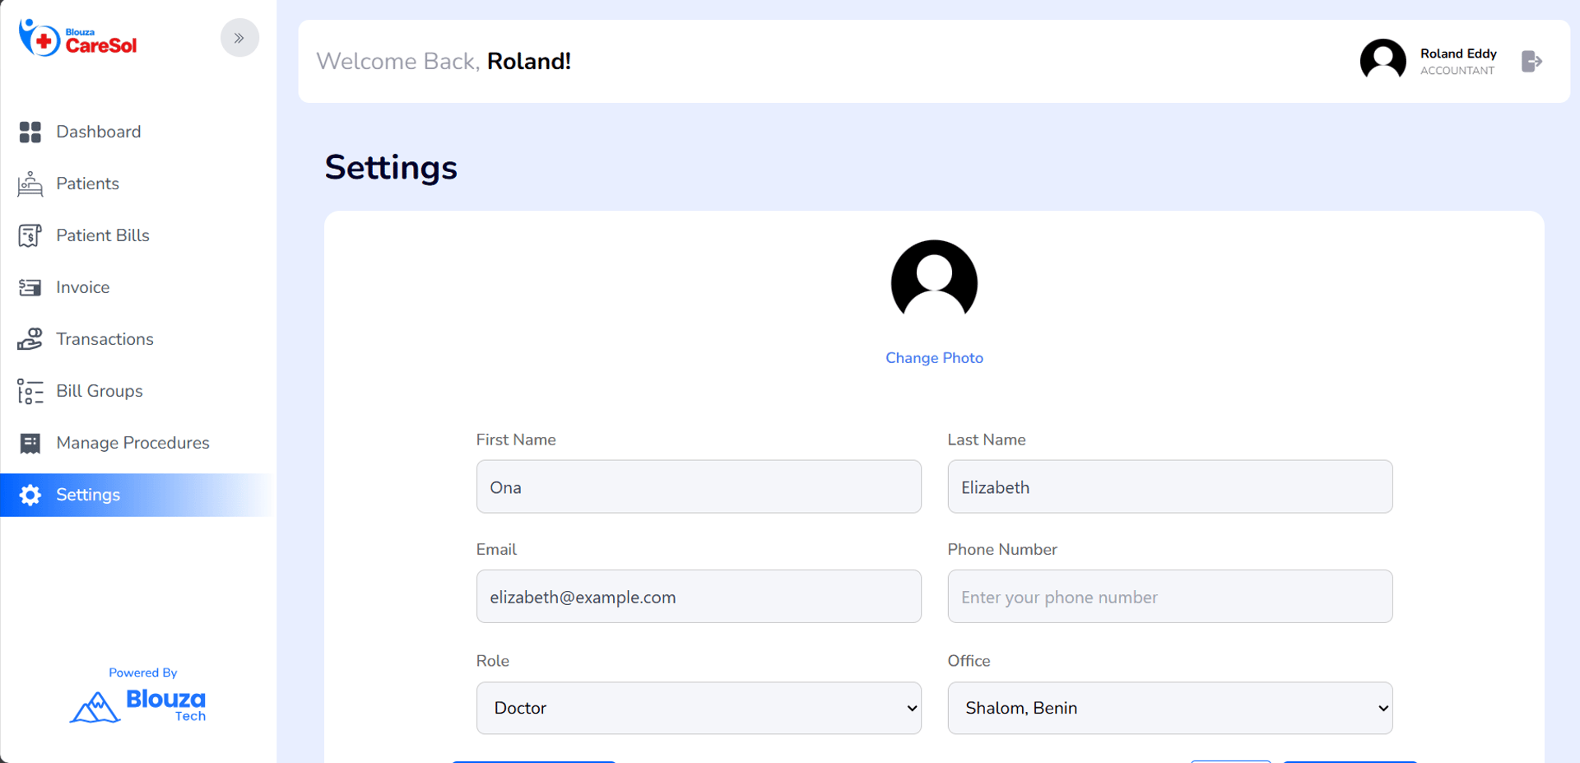
Task: Click the Dashboard grid icon
Action: click(30, 132)
